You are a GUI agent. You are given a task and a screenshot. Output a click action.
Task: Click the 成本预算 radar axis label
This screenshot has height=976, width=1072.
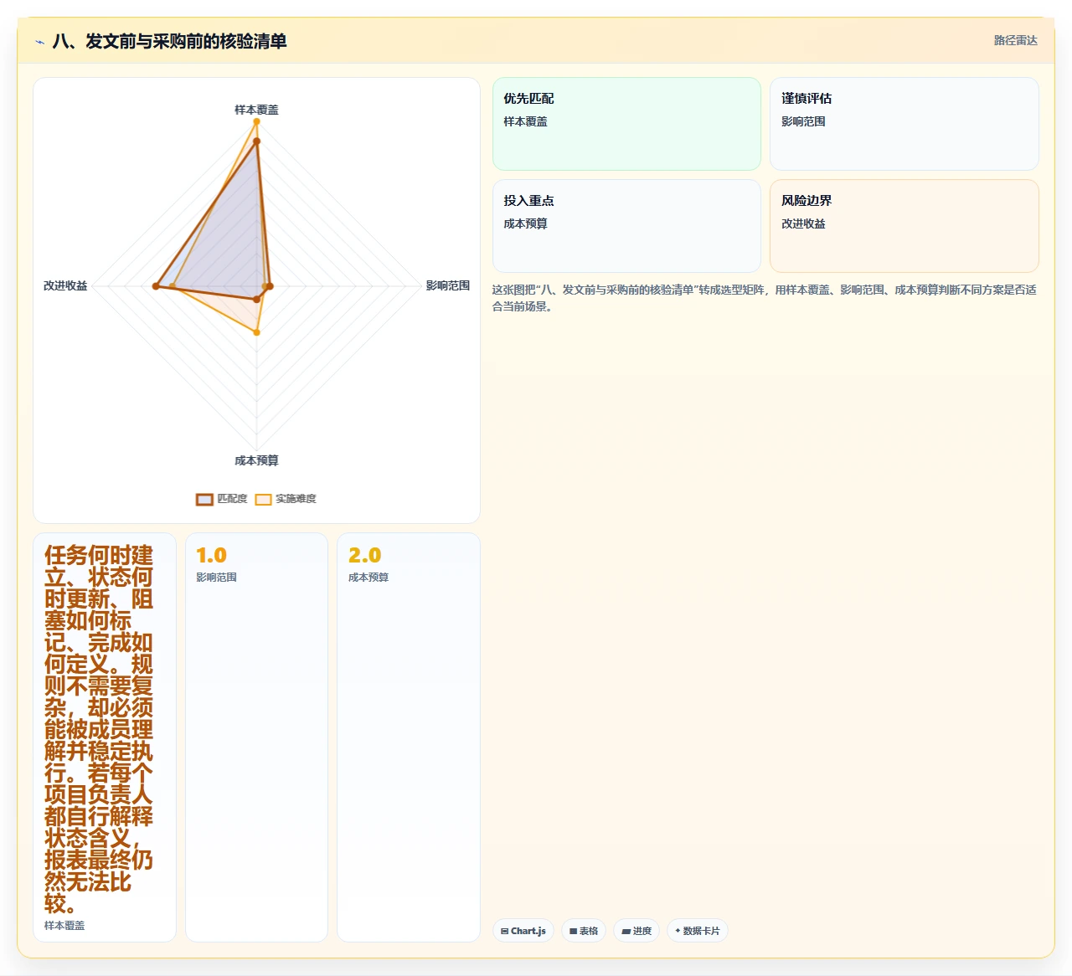click(x=256, y=460)
